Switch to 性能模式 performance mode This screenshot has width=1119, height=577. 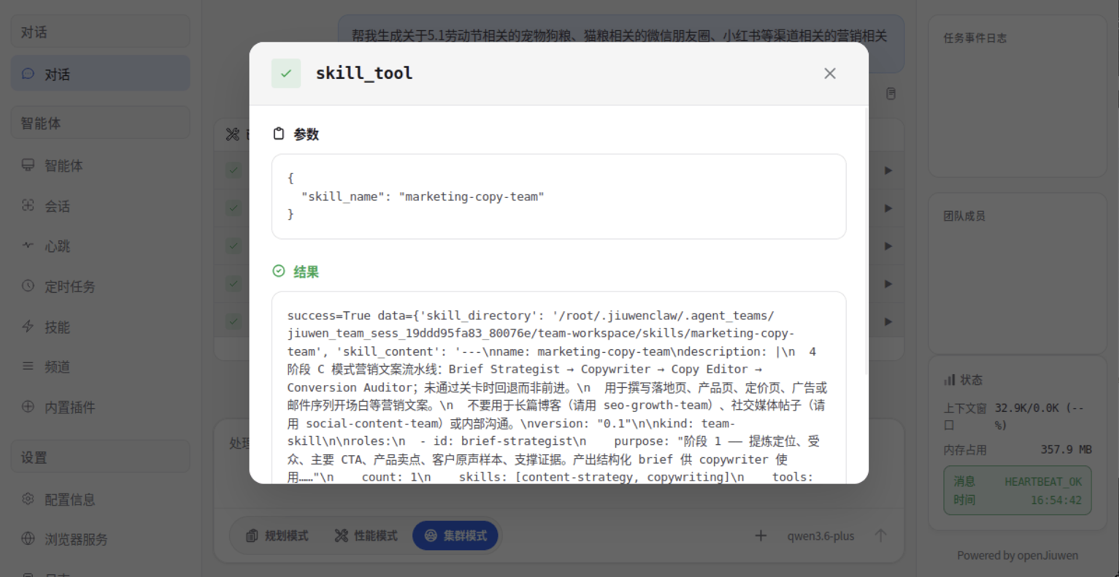[366, 536]
